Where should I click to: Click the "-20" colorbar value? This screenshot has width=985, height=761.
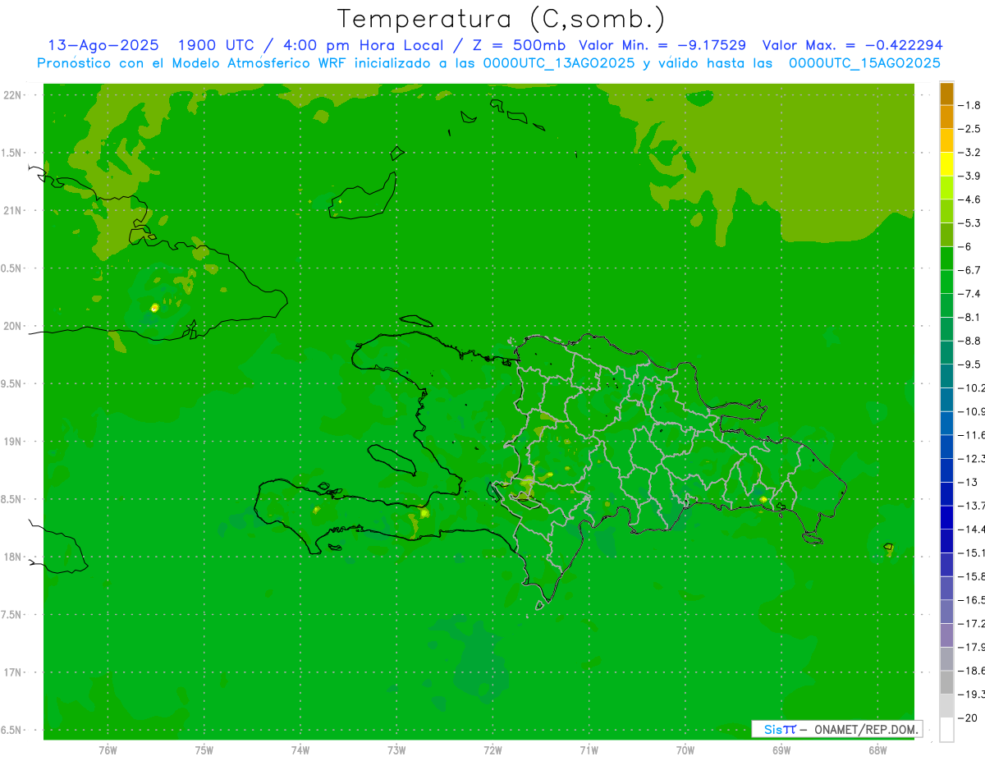click(x=967, y=717)
